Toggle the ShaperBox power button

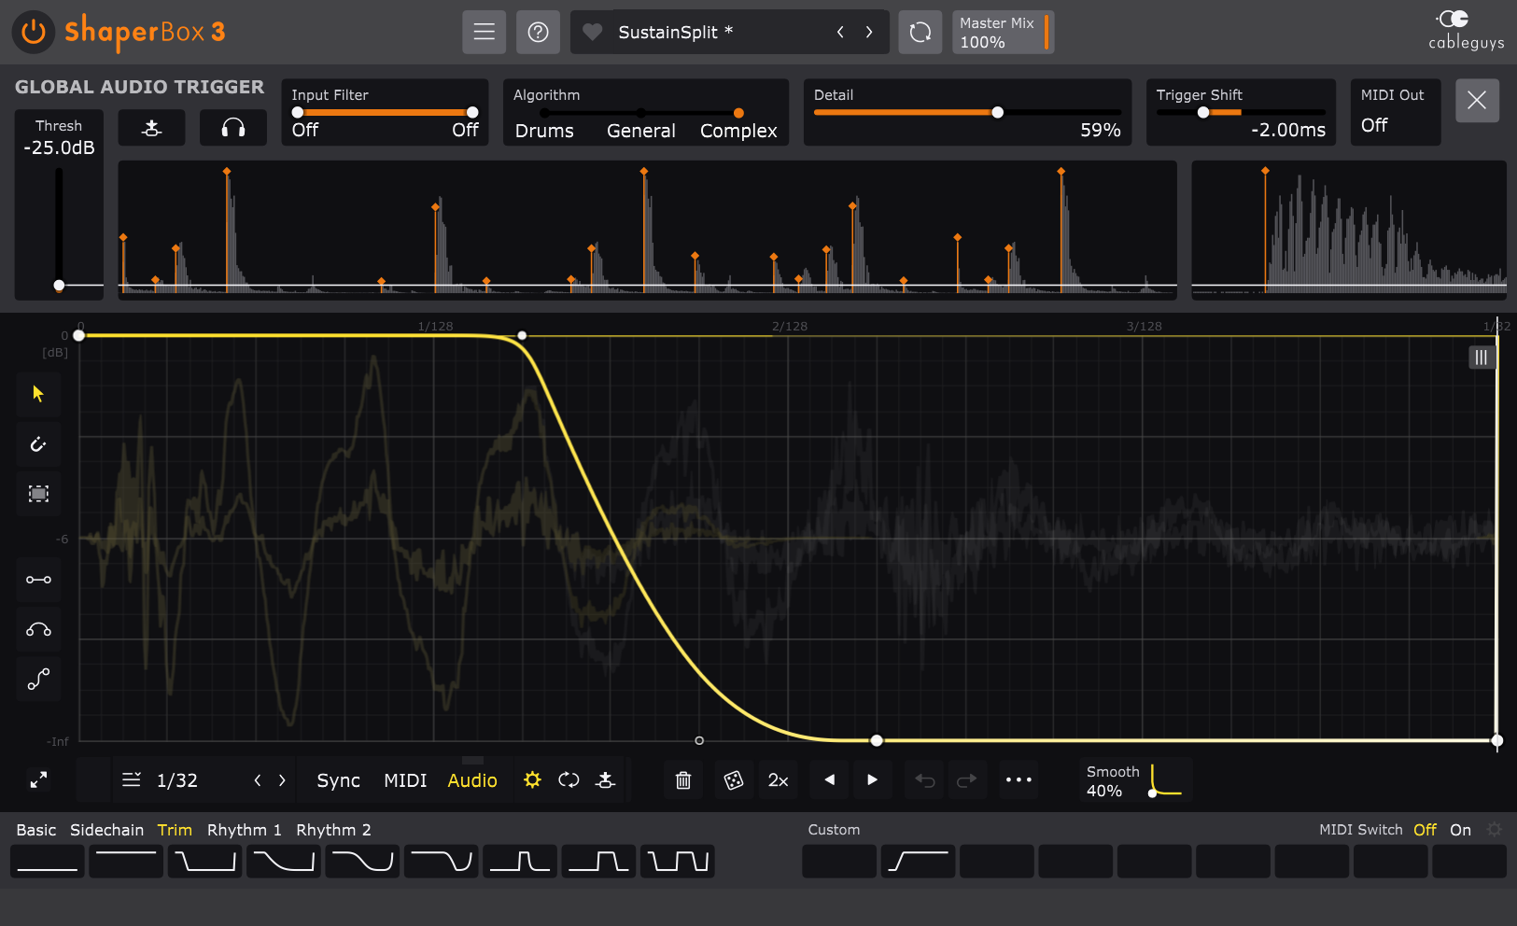point(34,32)
